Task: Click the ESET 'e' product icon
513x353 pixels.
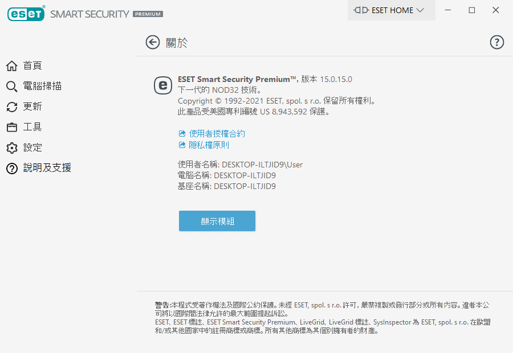Action: [163, 85]
